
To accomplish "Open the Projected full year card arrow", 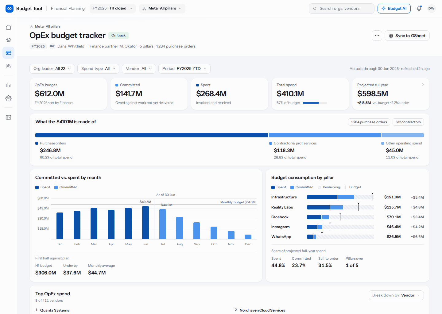I will [423, 85].
